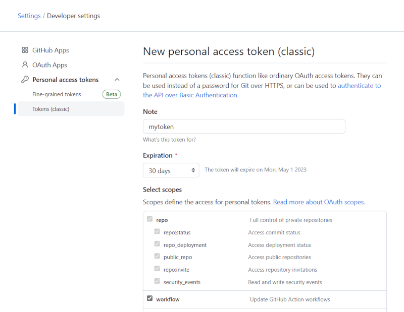Viewport: 404px width, 312px height.
Task: Open GitHub Apps sidebar item
Action: (50, 50)
